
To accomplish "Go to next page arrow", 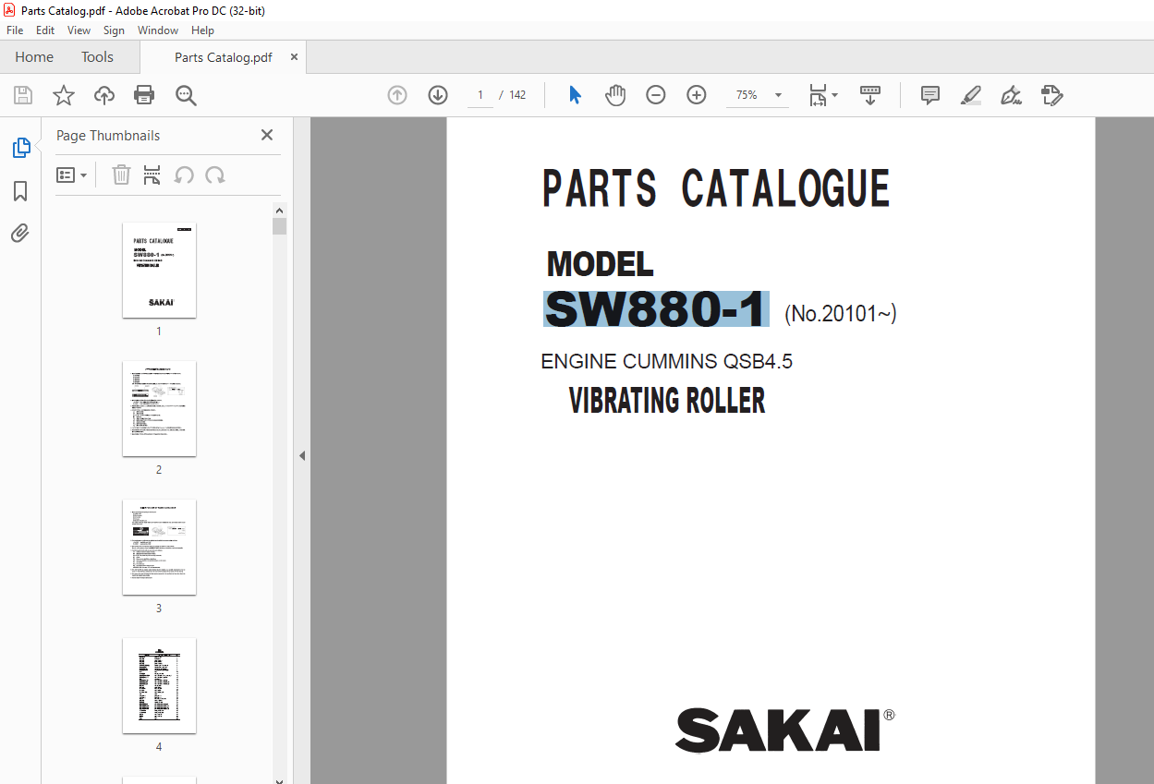I will tap(438, 95).
